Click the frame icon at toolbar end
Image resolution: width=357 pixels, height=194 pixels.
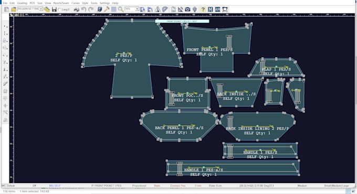[225, 9]
